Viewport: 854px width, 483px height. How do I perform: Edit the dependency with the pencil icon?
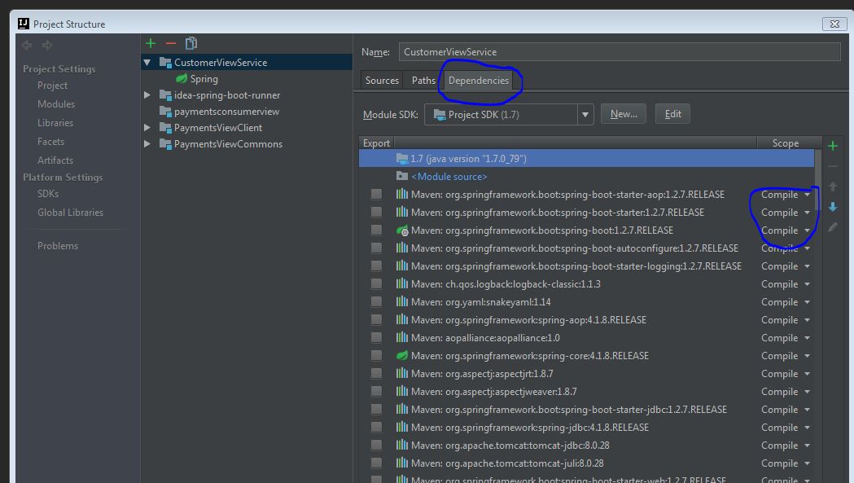tap(833, 227)
